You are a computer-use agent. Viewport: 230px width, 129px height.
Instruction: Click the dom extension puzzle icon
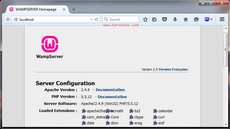[x=108, y=123]
